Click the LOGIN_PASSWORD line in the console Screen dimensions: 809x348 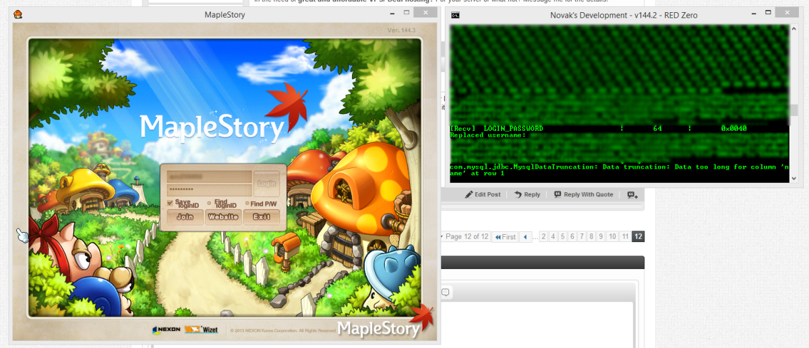pos(599,128)
